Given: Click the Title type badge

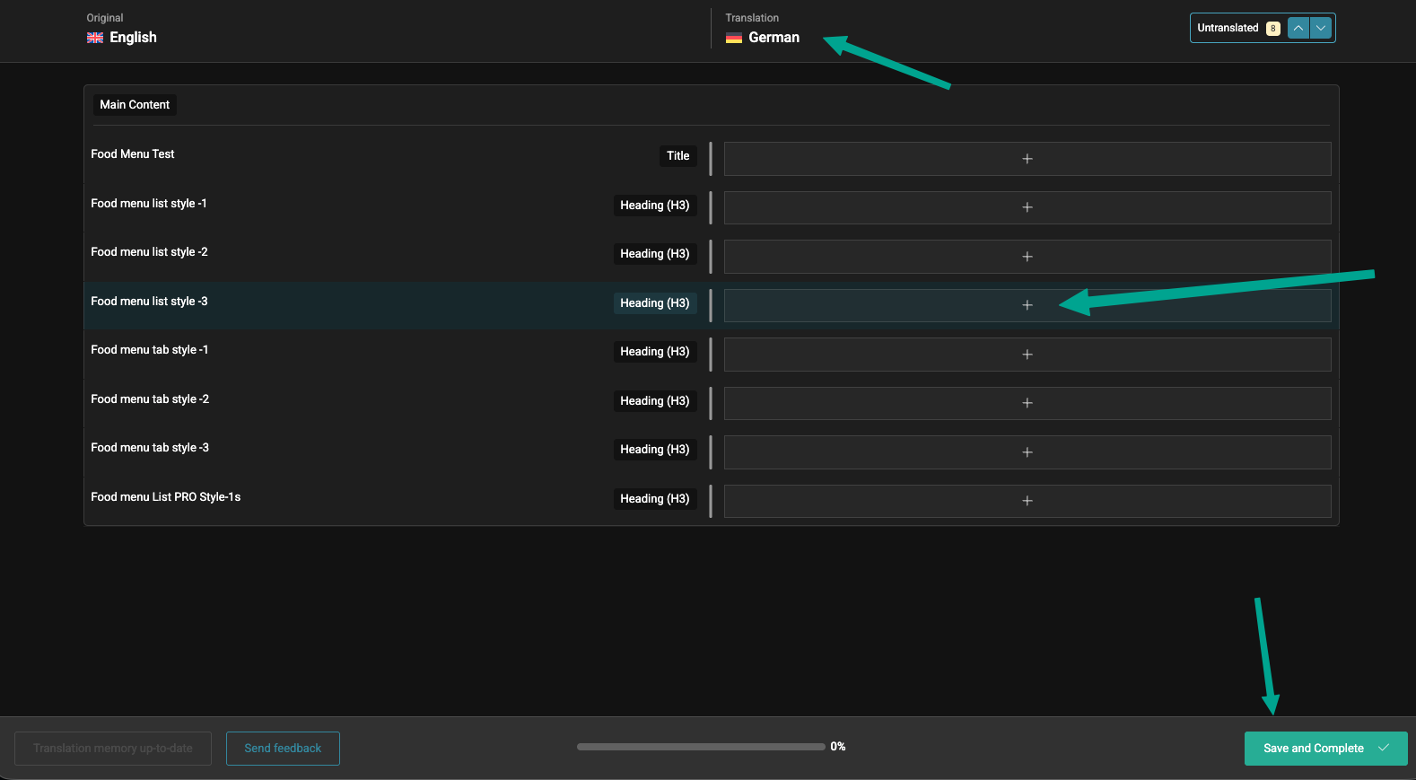Looking at the screenshot, I should click(x=678, y=156).
